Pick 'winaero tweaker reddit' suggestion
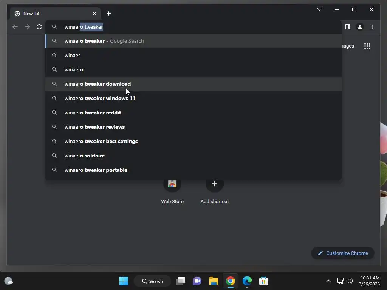Image resolution: width=387 pixels, height=290 pixels. (x=193, y=113)
